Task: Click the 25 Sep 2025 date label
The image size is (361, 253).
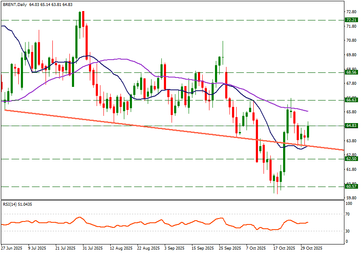Action: 230,248
